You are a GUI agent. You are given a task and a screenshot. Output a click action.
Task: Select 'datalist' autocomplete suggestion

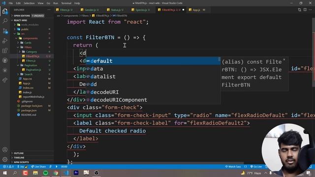(153, 77)
